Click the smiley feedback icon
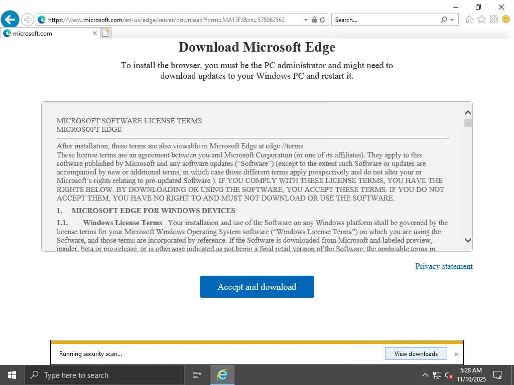This screenshot has height=385, width=514. pyautogui.click(x=506, y=20)
